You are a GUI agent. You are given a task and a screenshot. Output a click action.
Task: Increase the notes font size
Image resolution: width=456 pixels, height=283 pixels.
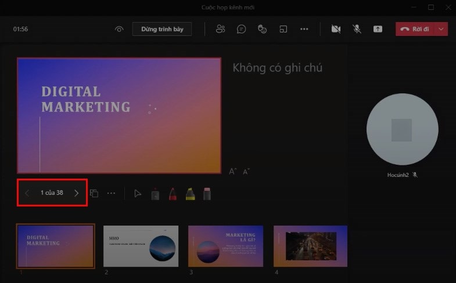tap(233, 172)
